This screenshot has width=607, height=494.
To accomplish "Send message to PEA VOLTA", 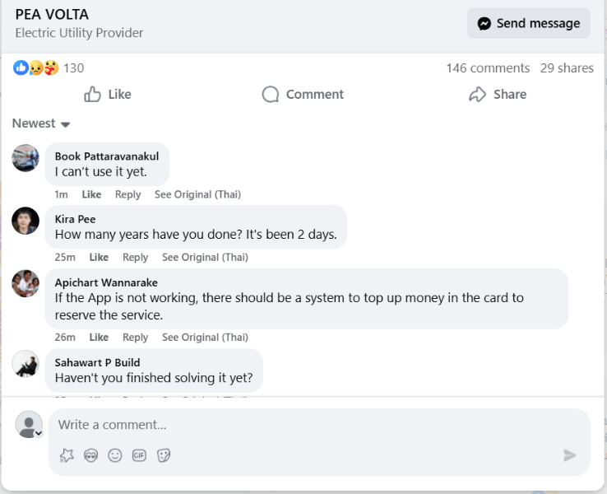I will pos(529,23).
